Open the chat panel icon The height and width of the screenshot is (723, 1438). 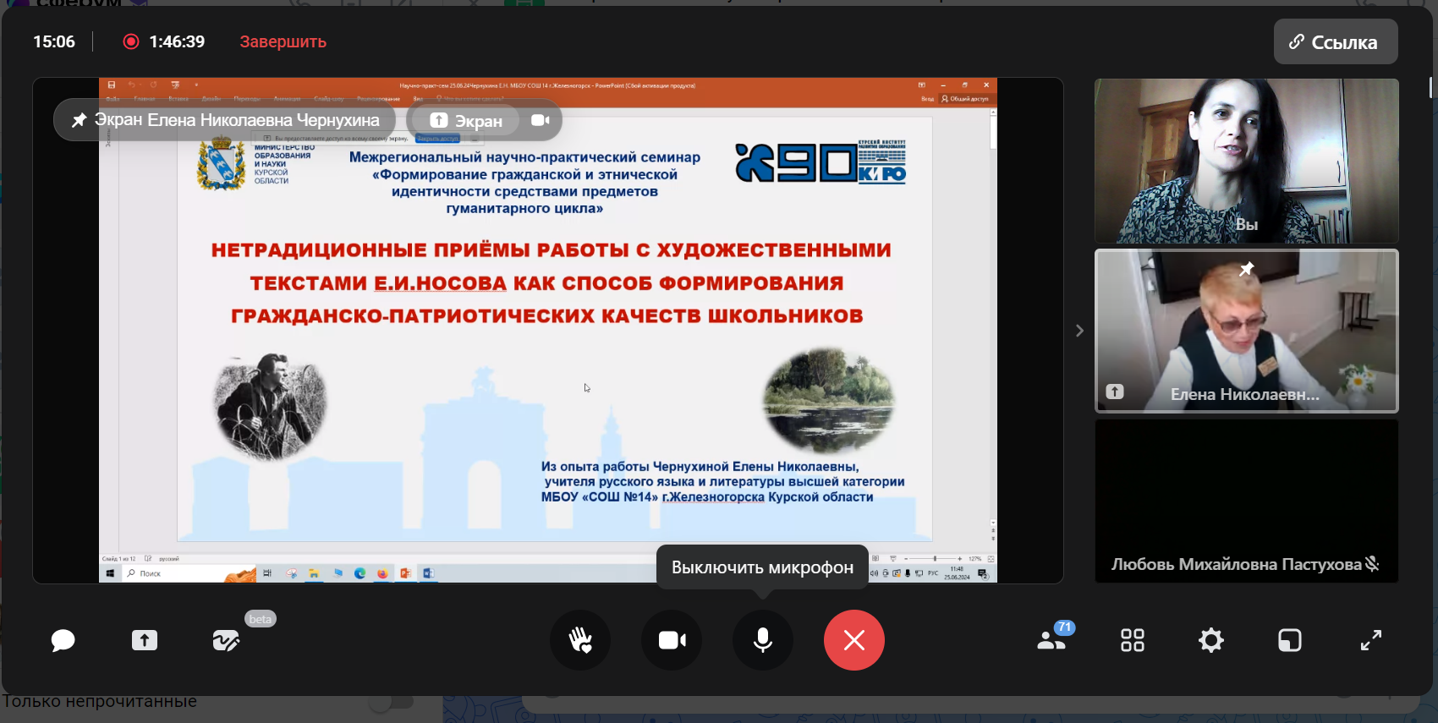(63, 640)
